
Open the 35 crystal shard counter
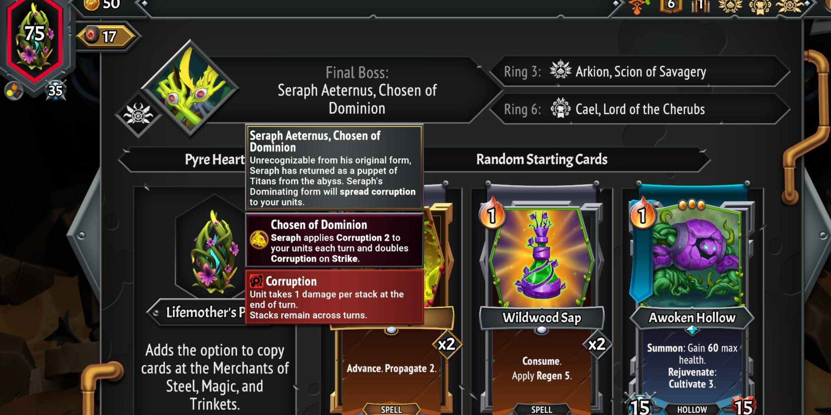pos(55,91)
